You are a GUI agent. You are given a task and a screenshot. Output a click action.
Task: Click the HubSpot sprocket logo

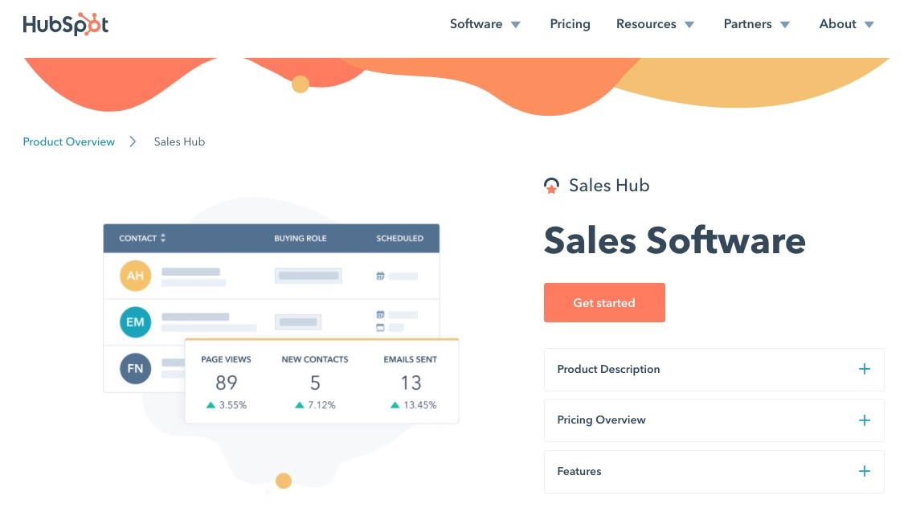click(92, 24)
